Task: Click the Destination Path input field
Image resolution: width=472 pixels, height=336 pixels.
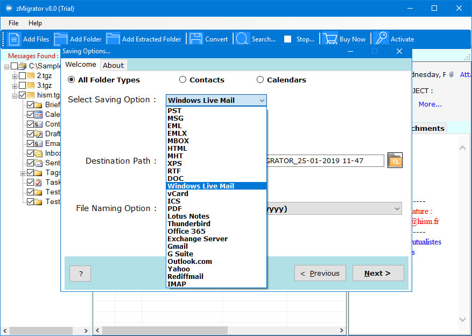Action: tap(326, 160)
